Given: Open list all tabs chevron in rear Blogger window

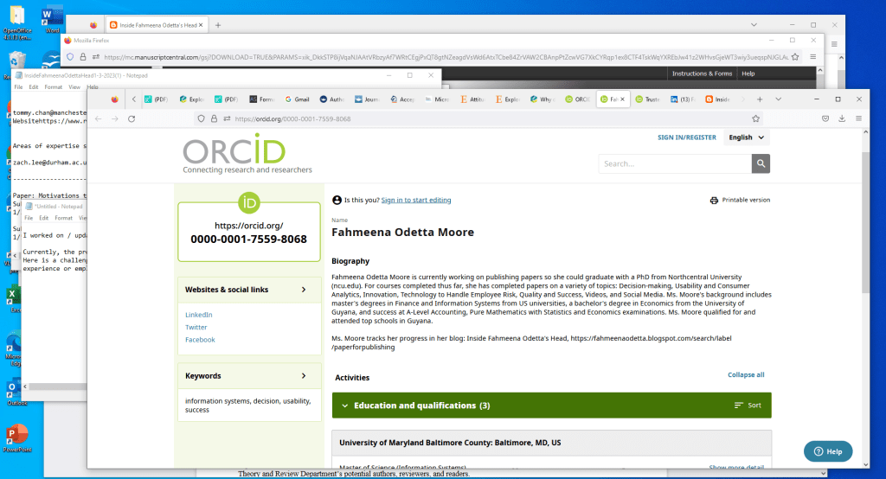Looking at the screenshot, I should pos(754,25).
